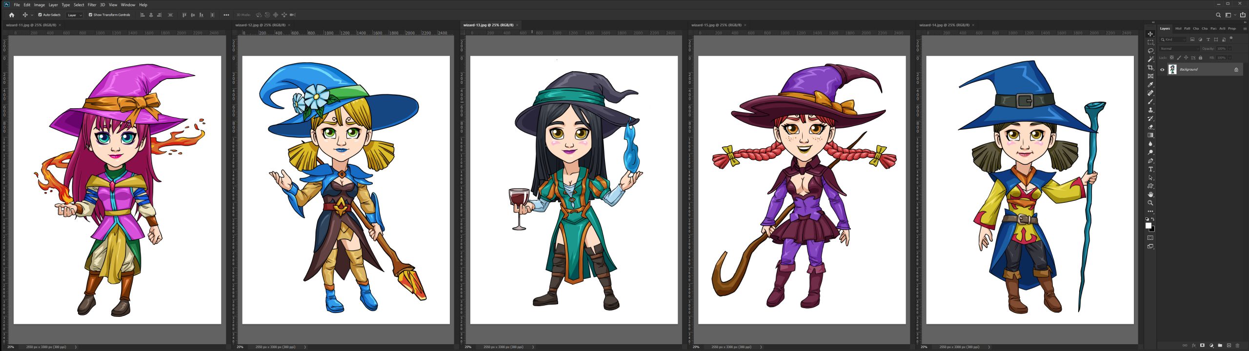1249x351 pixels.
Task: Open Layers panel hamburger menu
Action: (1245, 29)
